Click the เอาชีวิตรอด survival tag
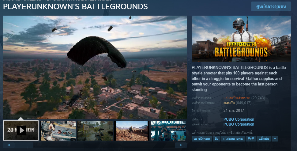This screenshot has width=297, height=151. [202, 138]
